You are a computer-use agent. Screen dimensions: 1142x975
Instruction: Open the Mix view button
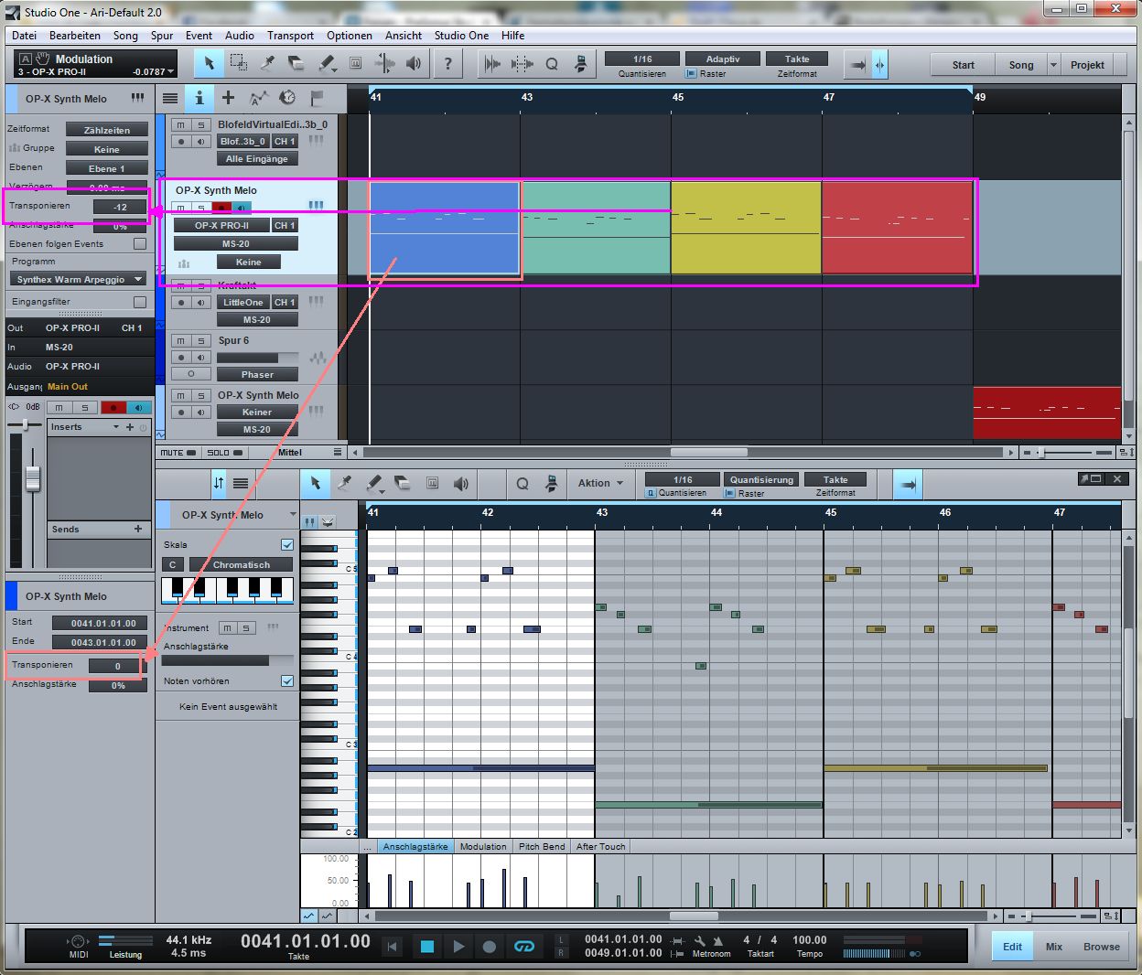[1054, 947]
